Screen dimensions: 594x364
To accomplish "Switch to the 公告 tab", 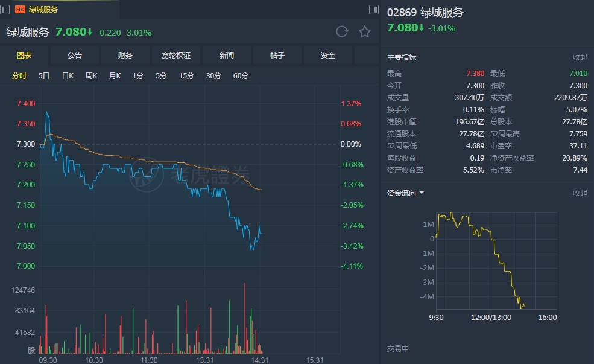I will coord(75,56).
